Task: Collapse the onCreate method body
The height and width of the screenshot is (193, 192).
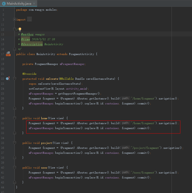Action: pyautogui.click(x=15, y=79)
